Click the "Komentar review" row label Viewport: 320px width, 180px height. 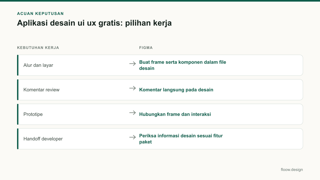pyautogui.click(x=41, y=90)
